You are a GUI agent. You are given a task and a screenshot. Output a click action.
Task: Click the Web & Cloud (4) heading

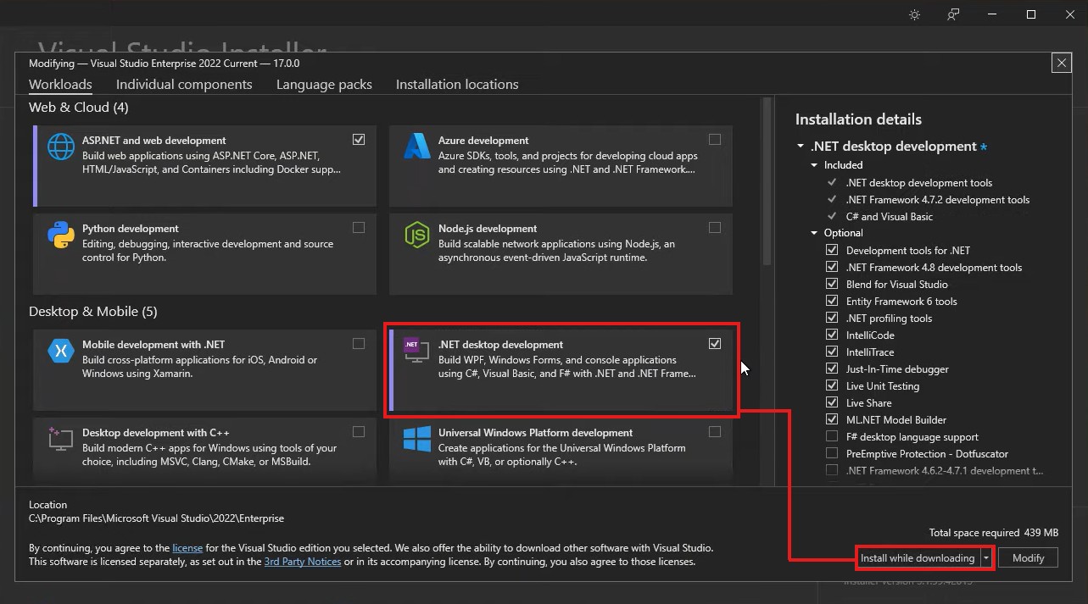click(x=79, y=108)
